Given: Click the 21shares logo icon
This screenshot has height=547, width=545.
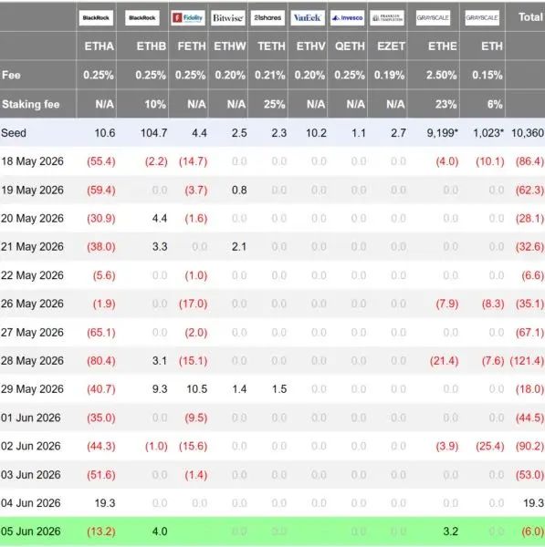Looking at the screenshot, I should click(x=267, y=18).
